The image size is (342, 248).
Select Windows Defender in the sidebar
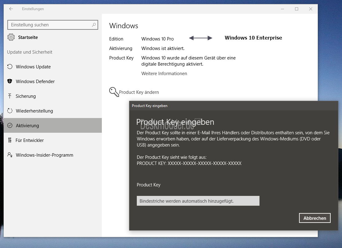53,81
